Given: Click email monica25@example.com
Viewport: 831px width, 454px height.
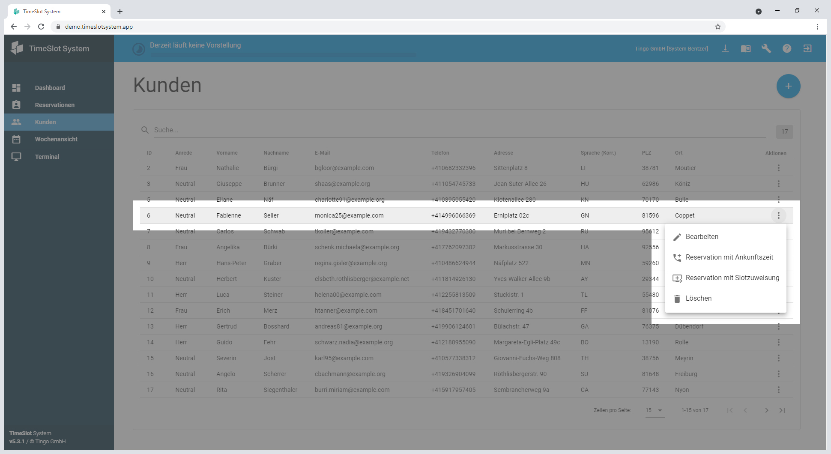Looking at the screenshot, I should [x=349, y=215].
